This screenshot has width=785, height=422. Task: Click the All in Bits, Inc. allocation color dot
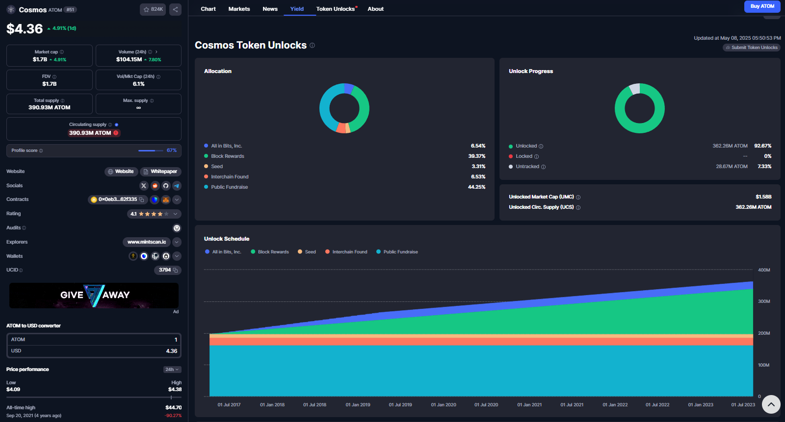(206, 146)
